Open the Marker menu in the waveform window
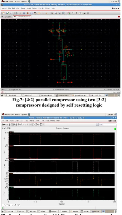Image resolution: width=122 pixels, height=215 pixels. (32, 121)
